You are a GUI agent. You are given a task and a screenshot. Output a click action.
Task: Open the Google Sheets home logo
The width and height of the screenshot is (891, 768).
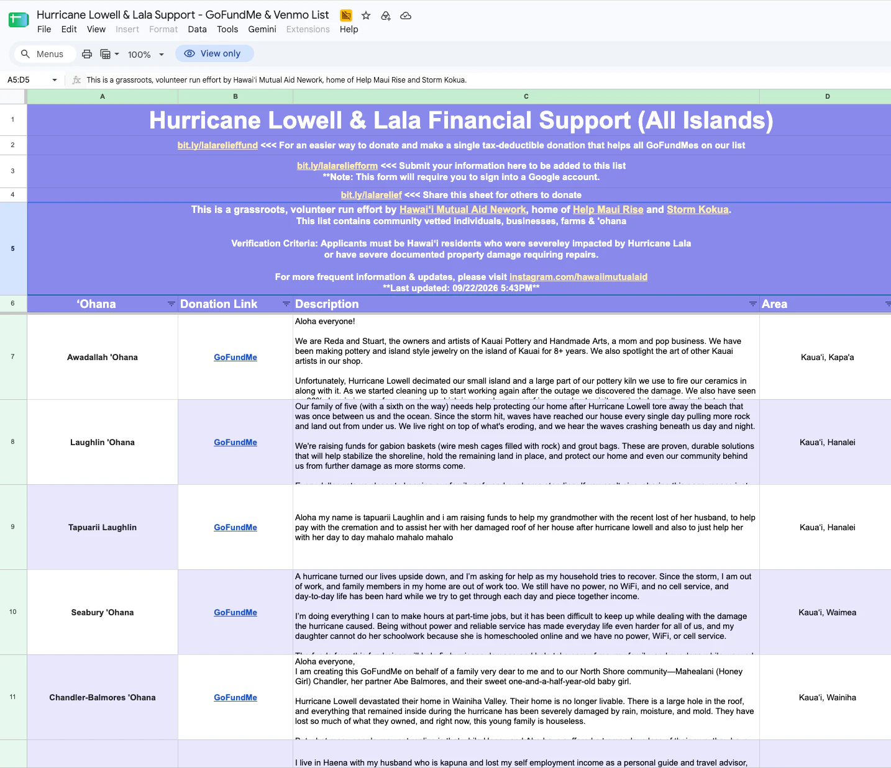pyautogui.click(x=19, y=20)
